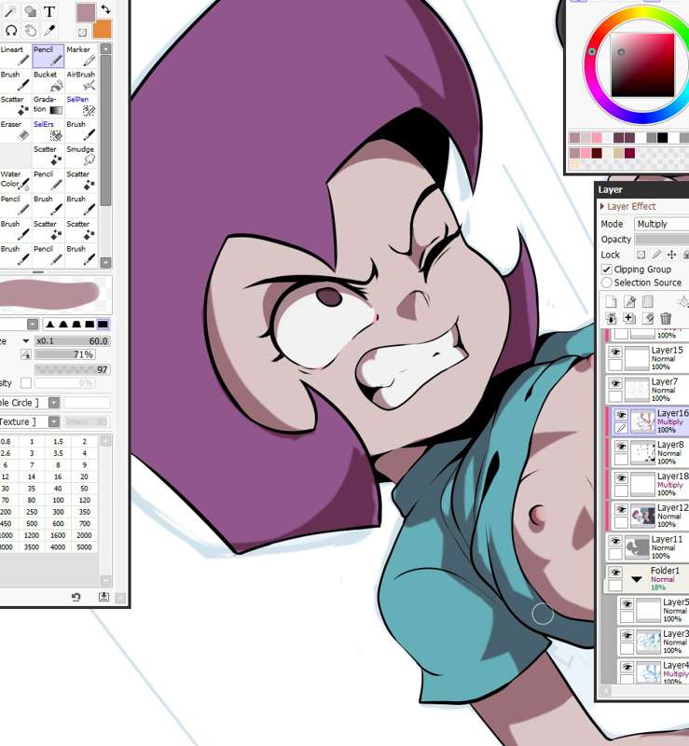Adjust the layer Opacity slider
This screenshot has height=746, width=689.
(662, 240)
